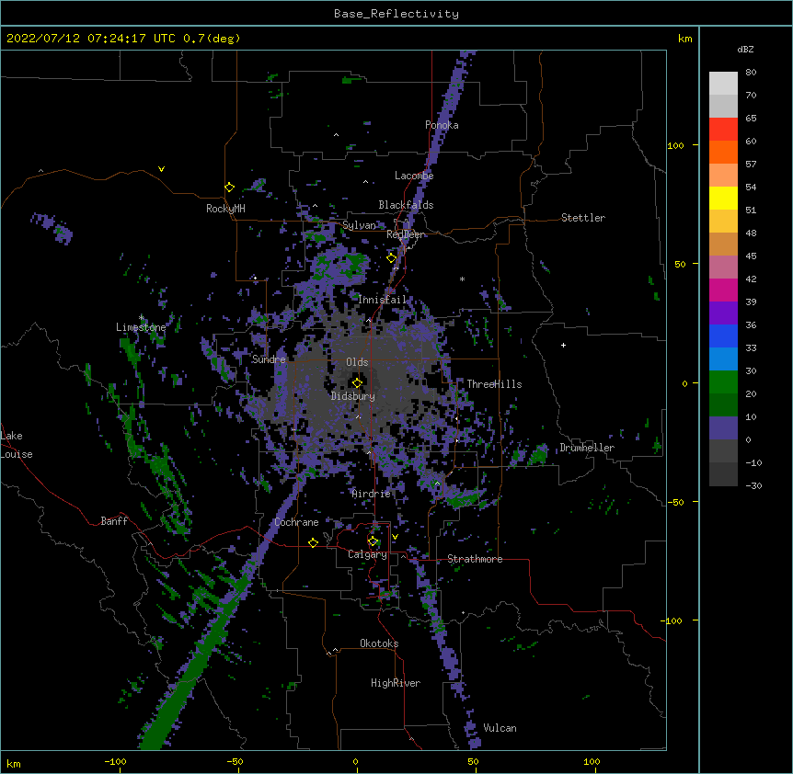Click the -10 value in the dBZ legend
The height and width of the screenshot is (774, 793).
(753, 462)
